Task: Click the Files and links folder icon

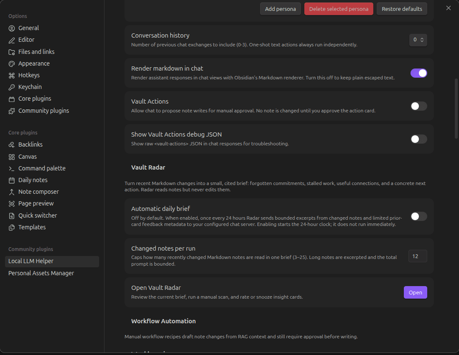Action: point(12,52)
